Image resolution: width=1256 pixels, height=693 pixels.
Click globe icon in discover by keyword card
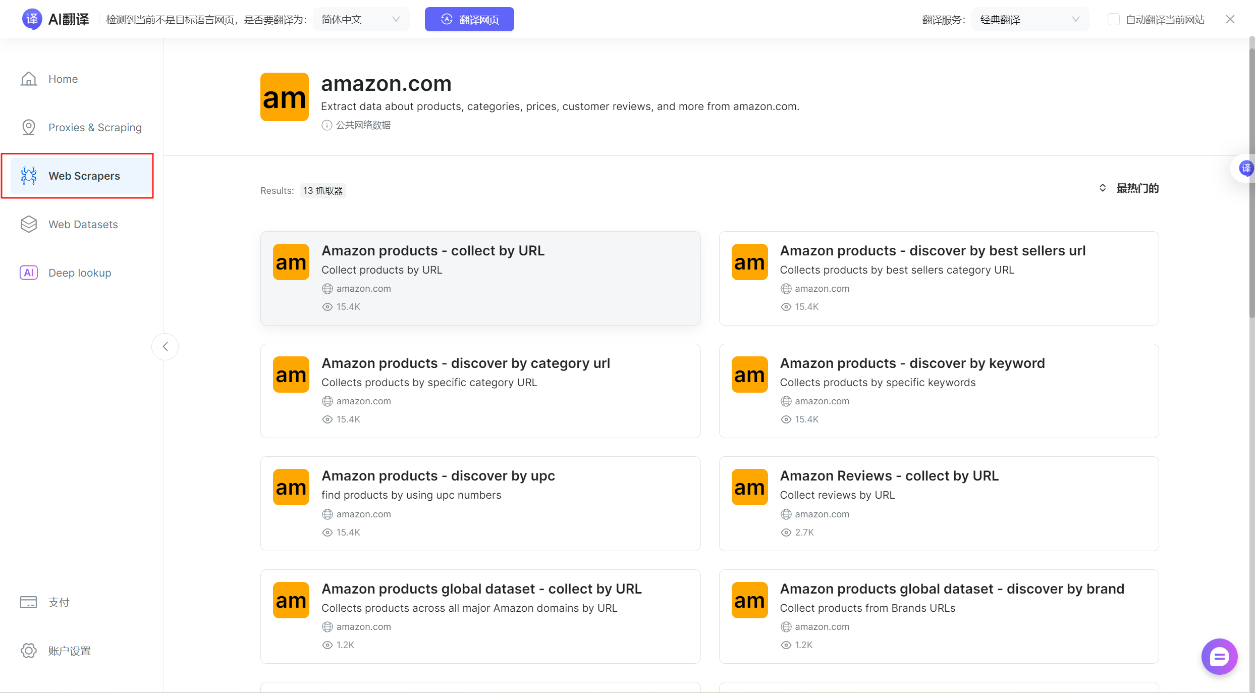[786, 401]
